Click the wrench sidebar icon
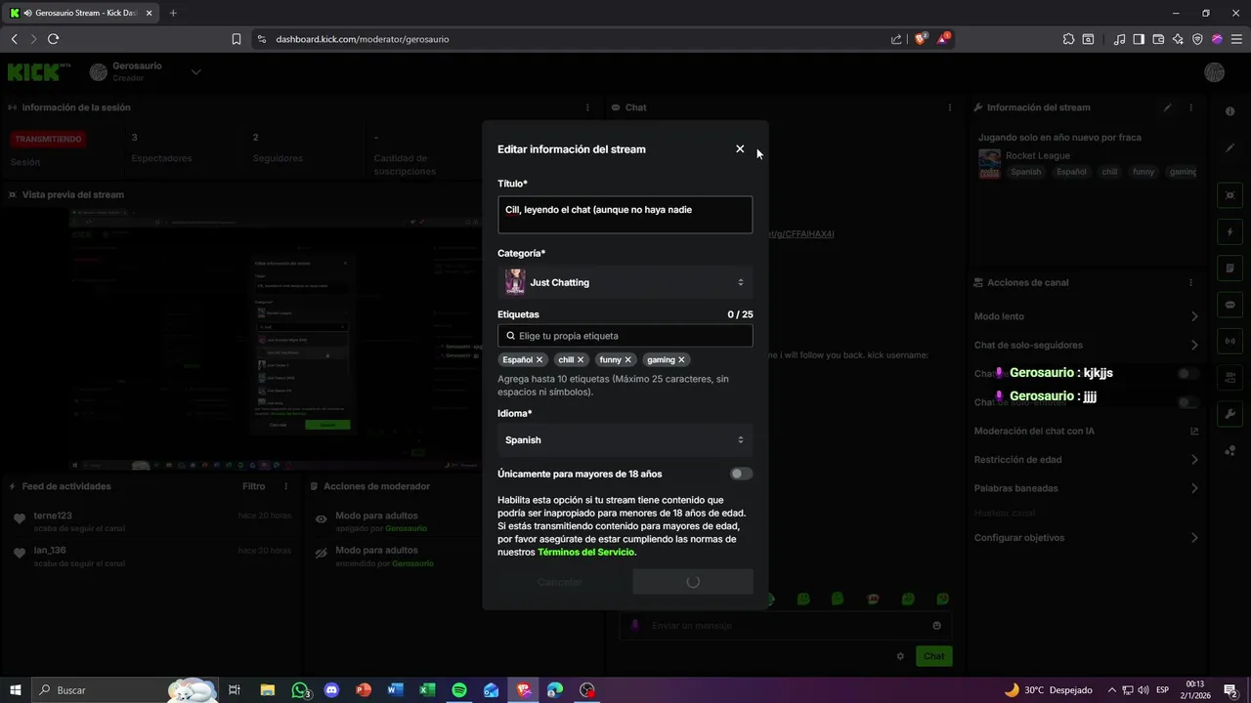The image size is (1251, 703). click(1229, 414)
